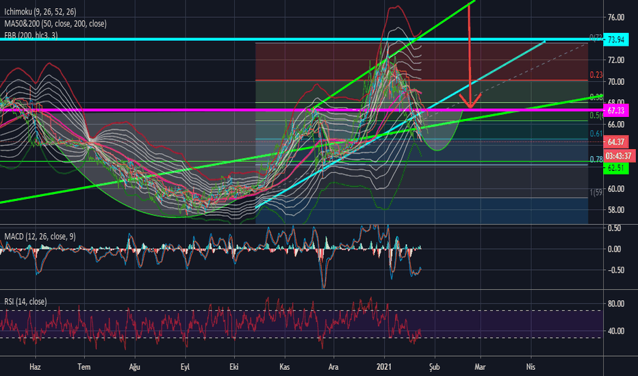This screenshot has height=376, width=638.
Task: Click the Mar month label on time axis
Action: coord(480,366)
